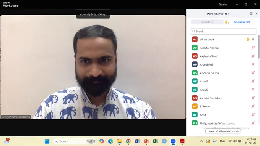Click B Tejeswi's BT avatar

coord(195,106)
